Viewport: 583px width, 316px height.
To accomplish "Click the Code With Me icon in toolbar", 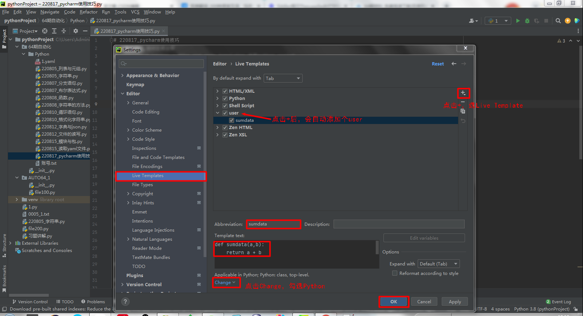I will click(577, 21).
